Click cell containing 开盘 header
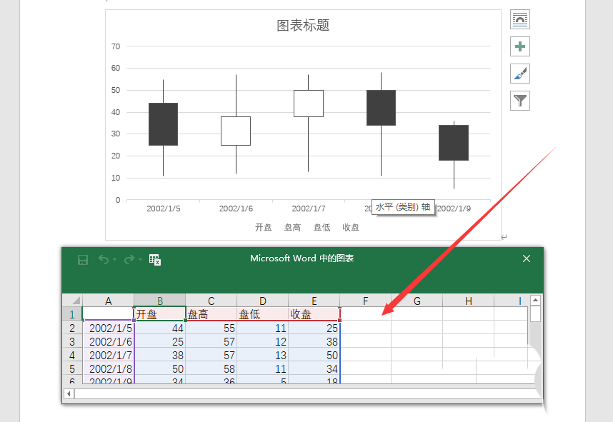This screenshot has width=613, height=422. [159, 314]
